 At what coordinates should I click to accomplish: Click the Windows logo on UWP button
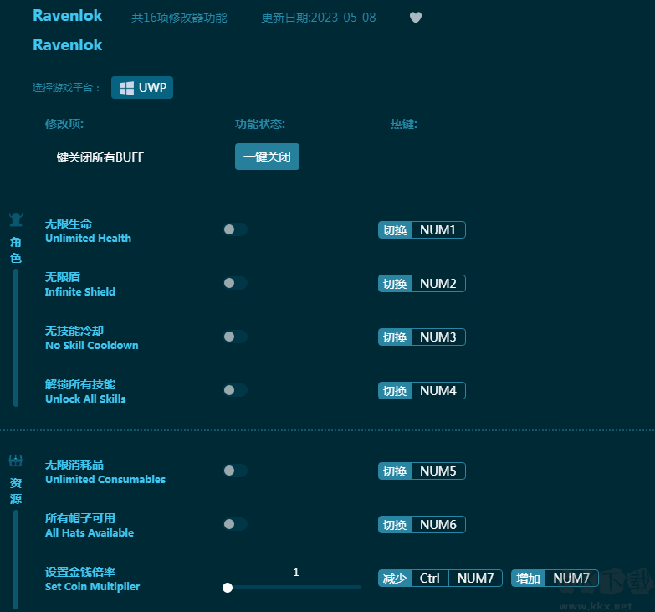[126, 88]
